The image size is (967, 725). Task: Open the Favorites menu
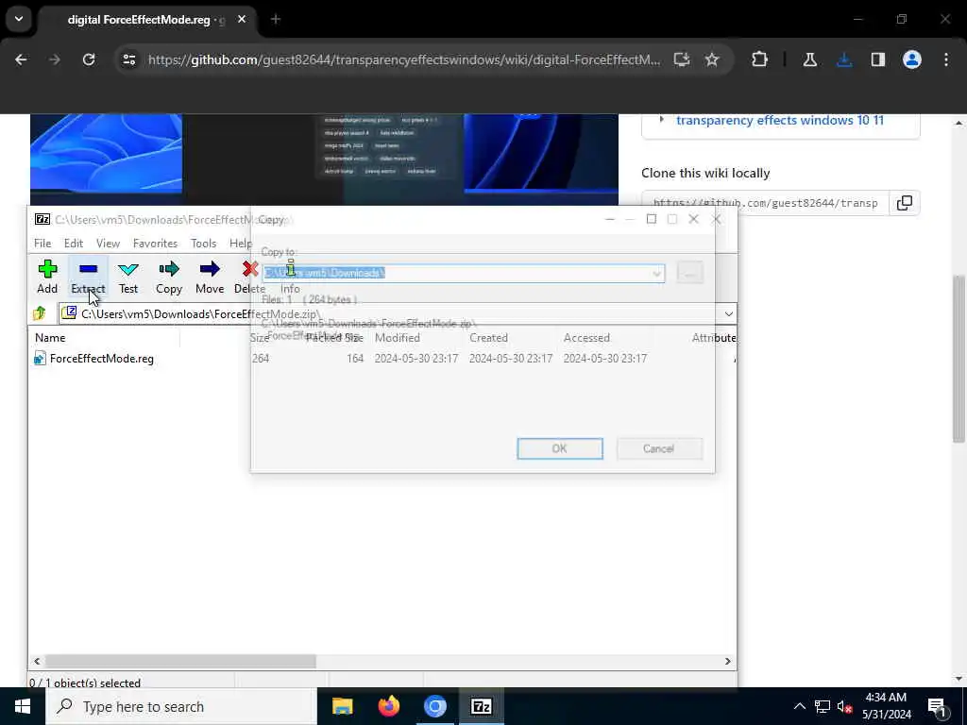(x=155, y=244)
